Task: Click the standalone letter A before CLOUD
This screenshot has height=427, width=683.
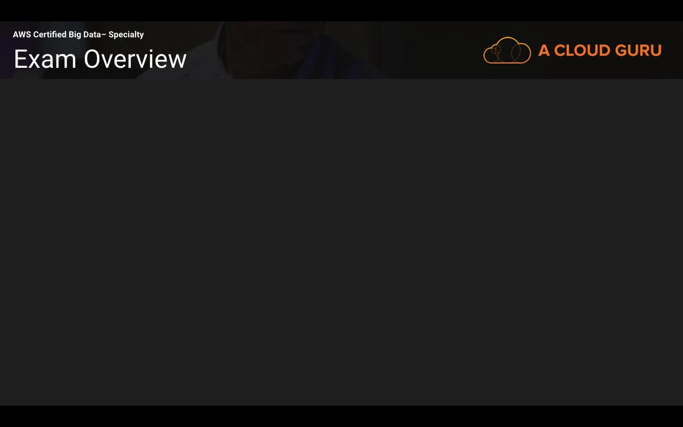Action: [x=544, y=50]
